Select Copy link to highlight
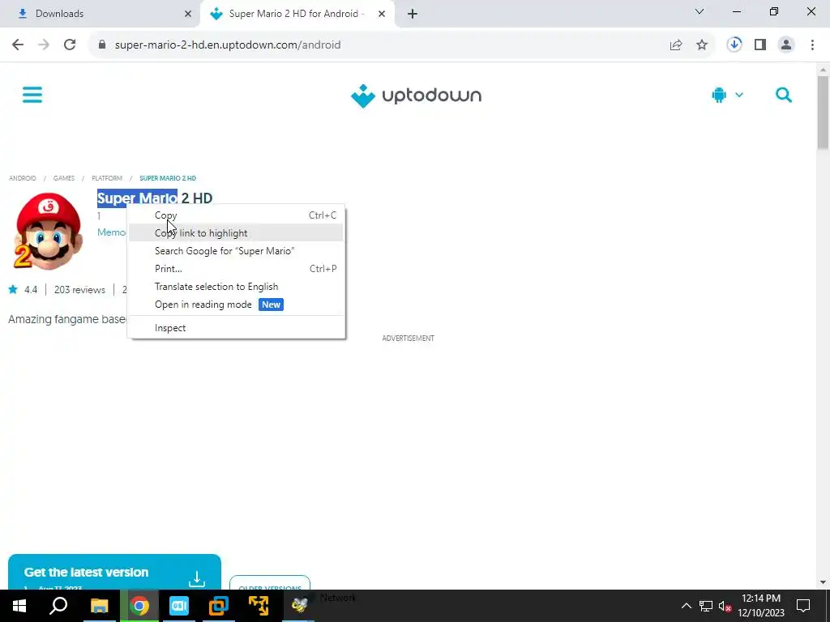The image size is (830, 622). click(236, 233)
